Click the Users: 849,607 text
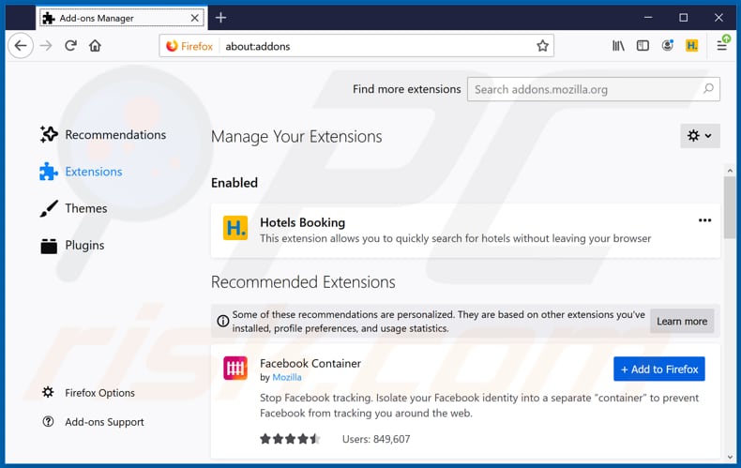Viewport: 741px width, 468px height. click(x=376, y=439)
